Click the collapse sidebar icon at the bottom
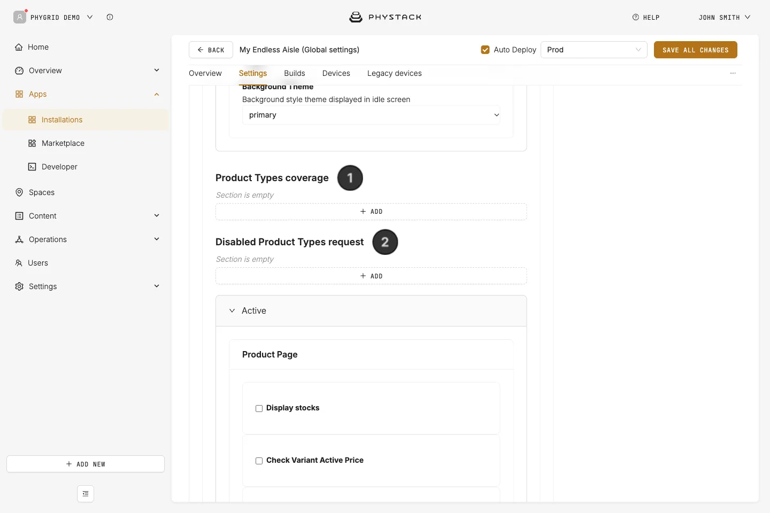 pos(86,494)
